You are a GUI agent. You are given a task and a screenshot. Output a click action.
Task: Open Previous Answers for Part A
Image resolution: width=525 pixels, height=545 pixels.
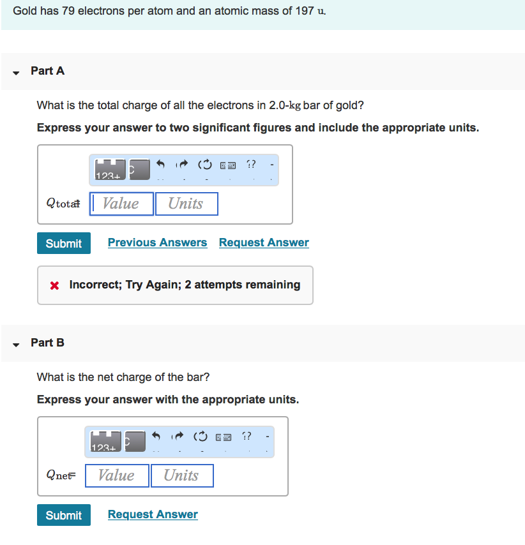(157, 243)
